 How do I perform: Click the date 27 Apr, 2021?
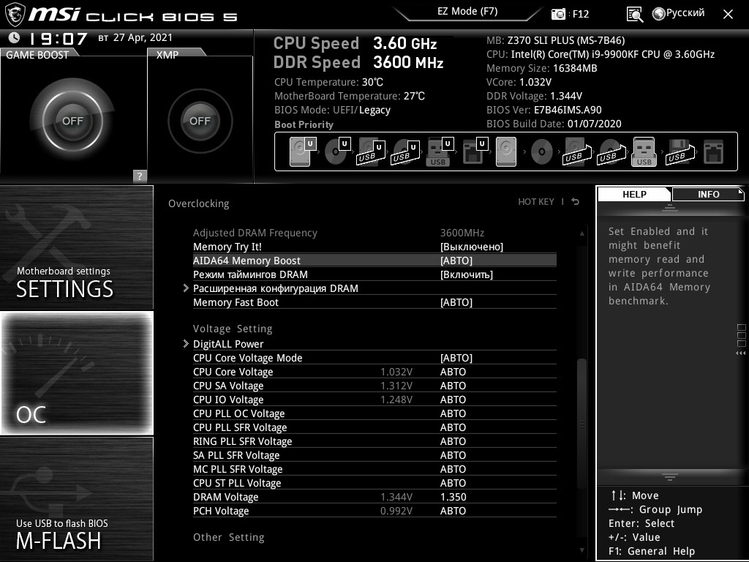pyautogui.click(x=143, y=37)
